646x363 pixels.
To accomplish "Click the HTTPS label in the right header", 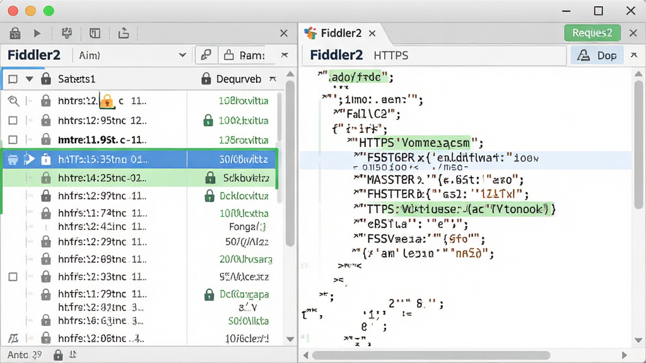I will click(391, 55).
